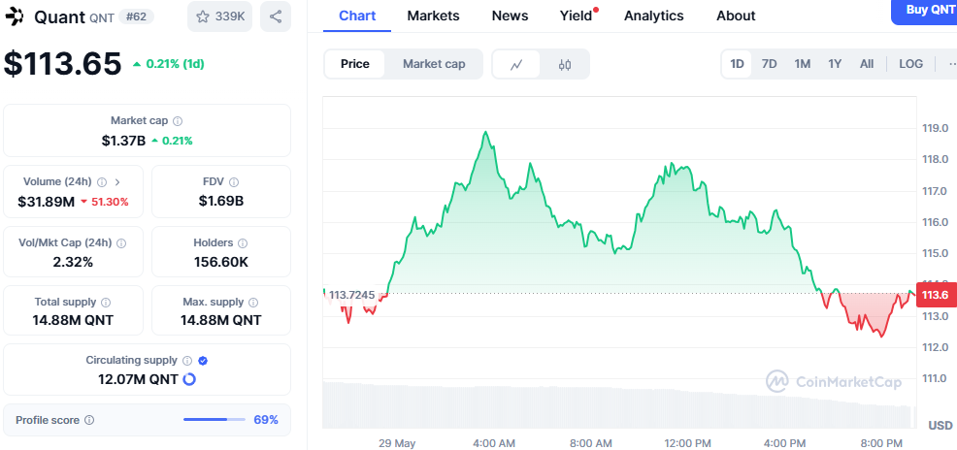Click the 119.0 price axis label
Screen dimensions: 957x450
coord(935,128)
